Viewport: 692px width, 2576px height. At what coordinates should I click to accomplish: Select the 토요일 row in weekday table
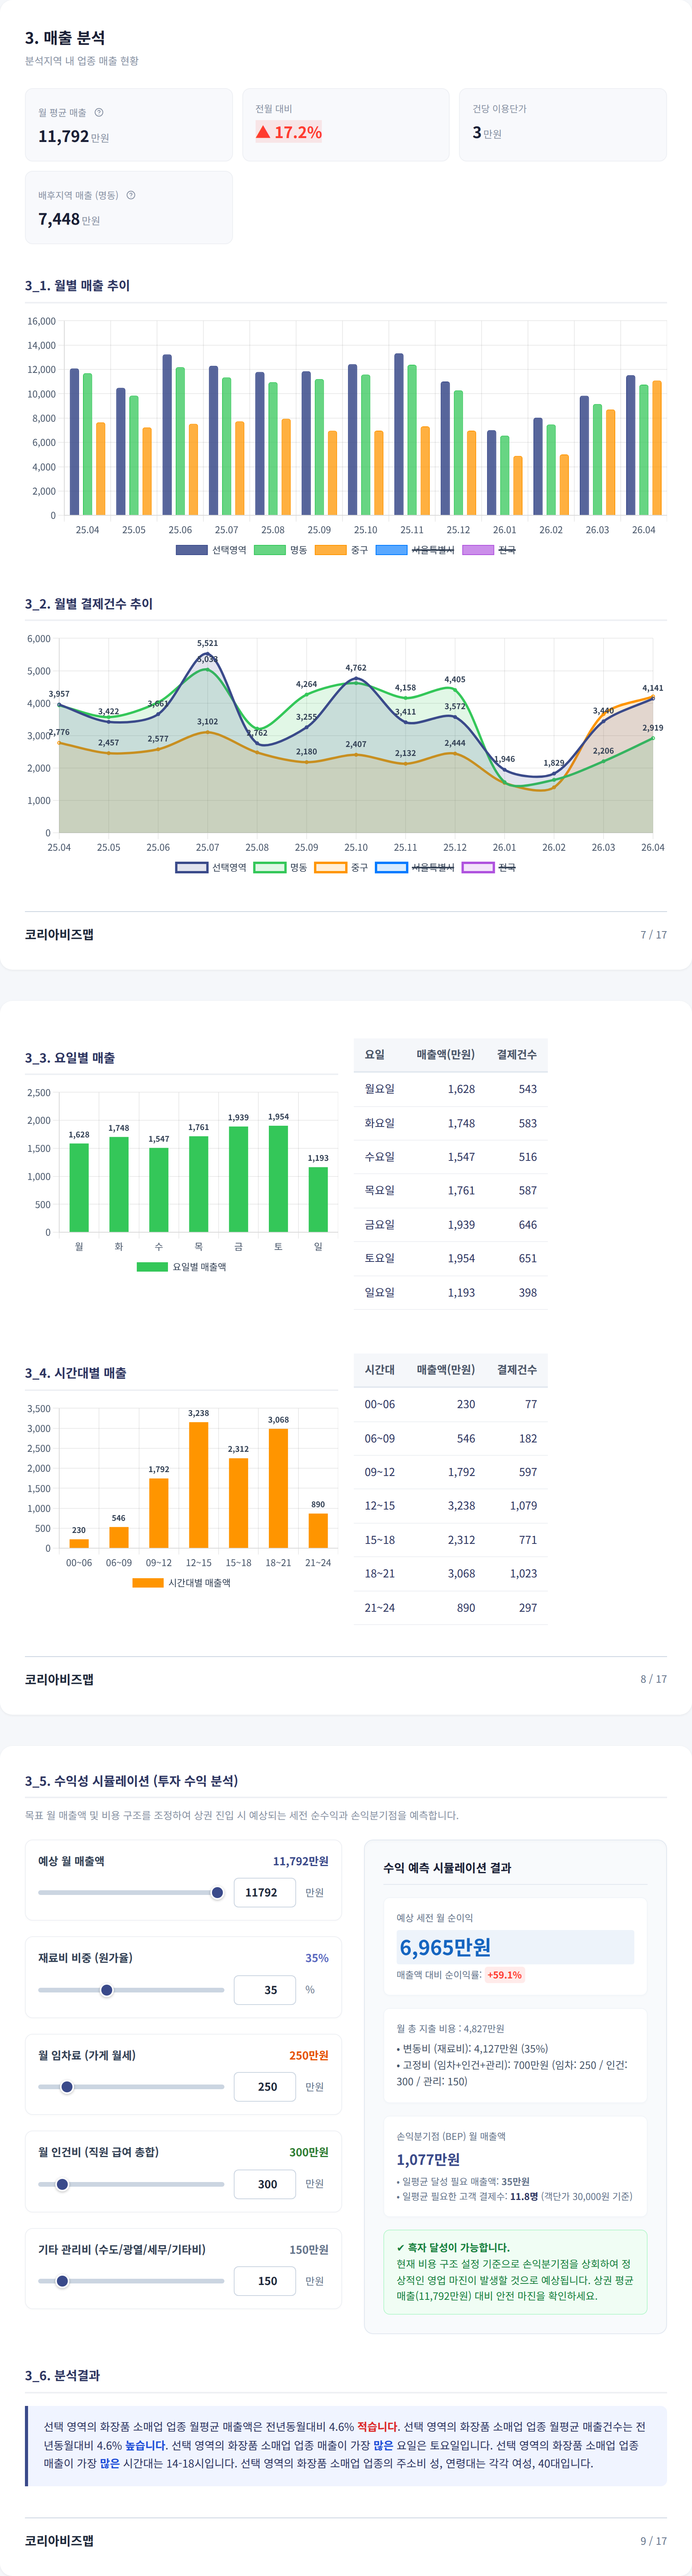(x=450, y=1259)
